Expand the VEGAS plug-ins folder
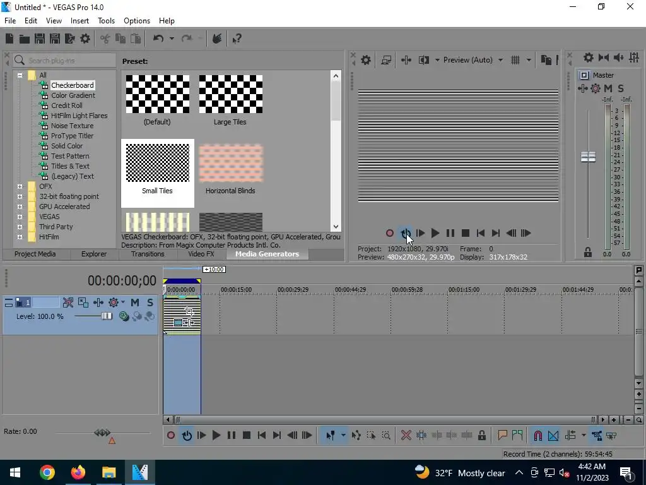Viewport: 646px width, 485px height. [x=20, y=217]
